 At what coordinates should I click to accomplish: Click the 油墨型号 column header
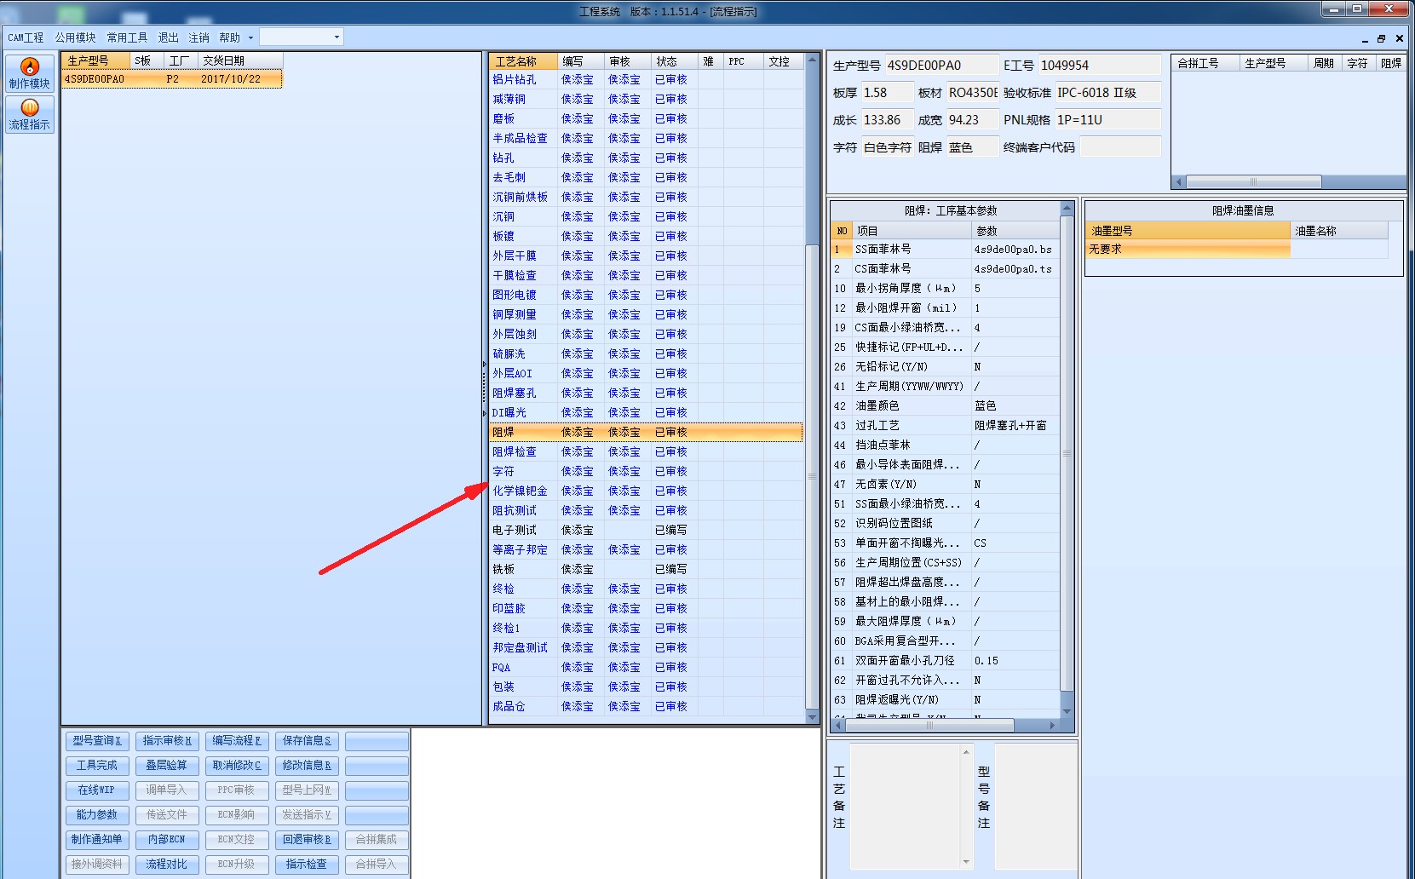click(1188, 231)
